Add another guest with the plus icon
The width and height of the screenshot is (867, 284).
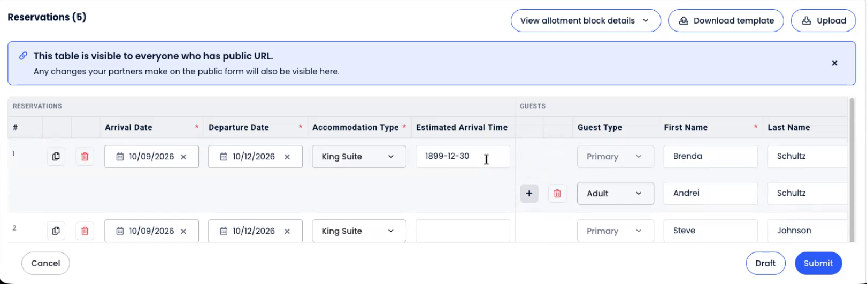(x=529, y=194)
